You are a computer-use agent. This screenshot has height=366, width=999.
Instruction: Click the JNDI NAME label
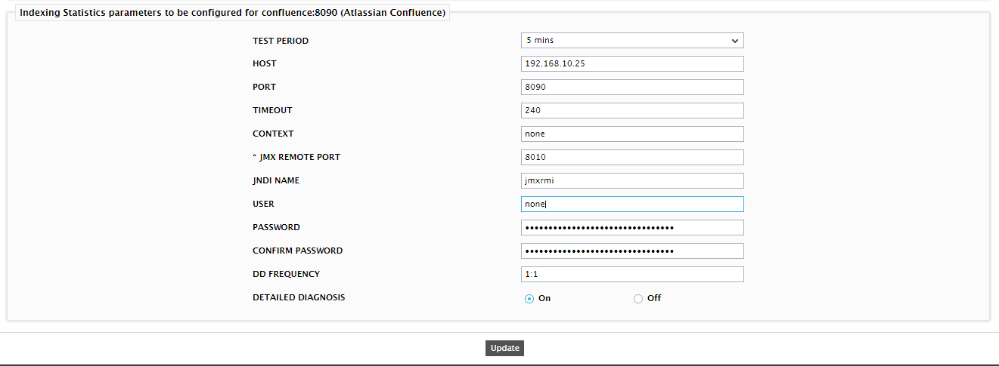(276, 180)
